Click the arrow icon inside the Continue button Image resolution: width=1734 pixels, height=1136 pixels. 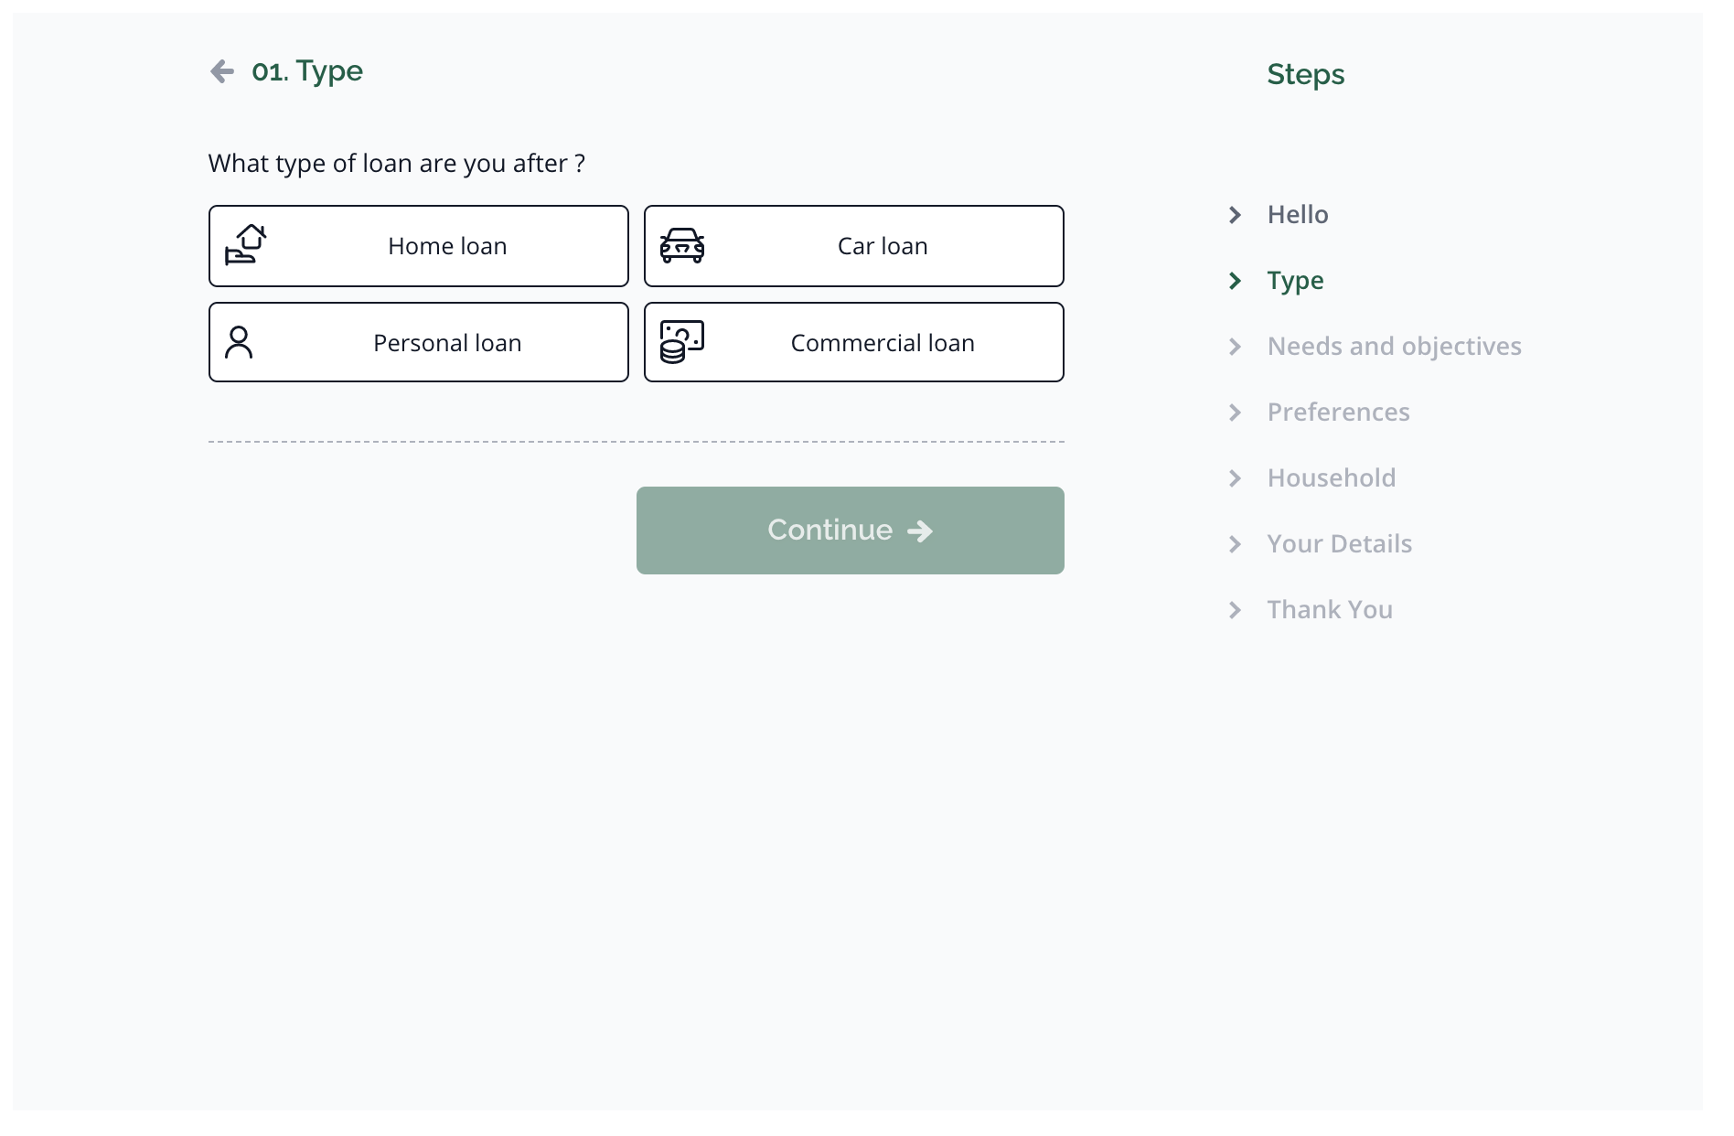920,531
